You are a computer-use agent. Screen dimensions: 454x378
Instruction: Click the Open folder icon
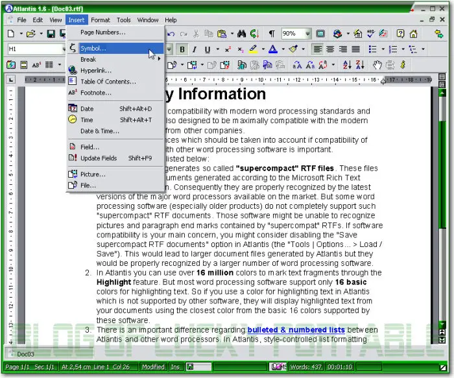31,34
